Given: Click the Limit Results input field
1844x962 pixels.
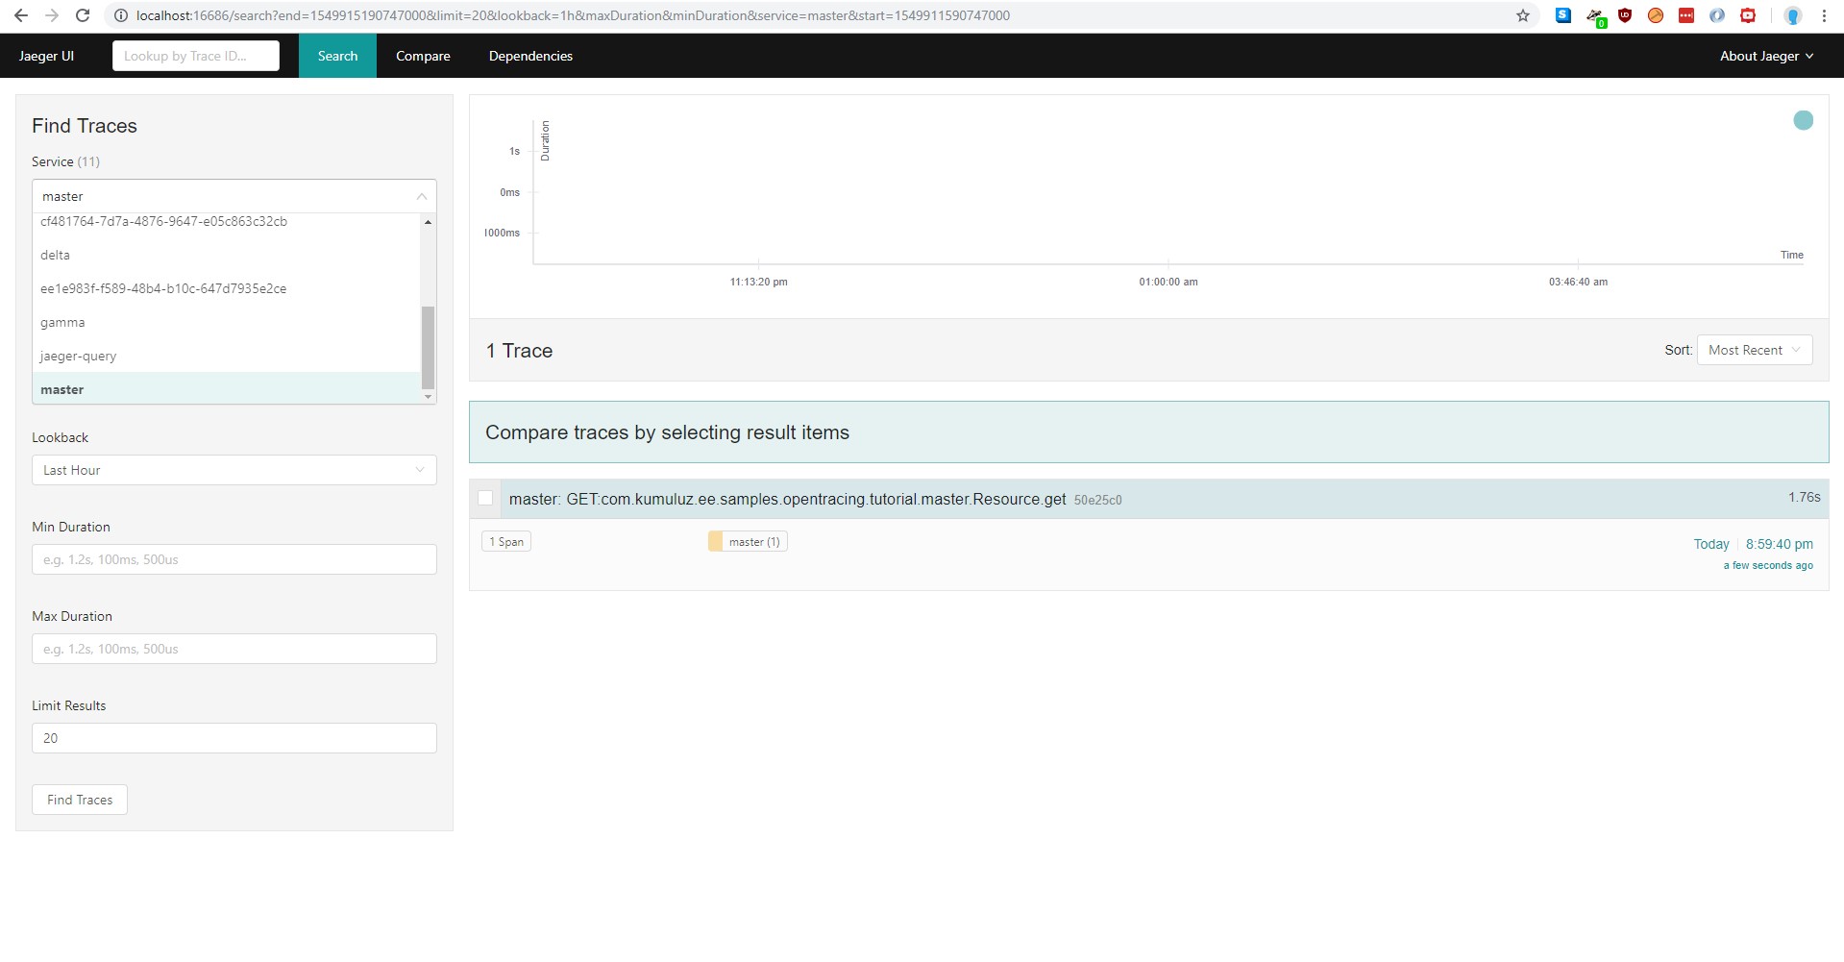Looking at the screenshot, I should [233, 738].
